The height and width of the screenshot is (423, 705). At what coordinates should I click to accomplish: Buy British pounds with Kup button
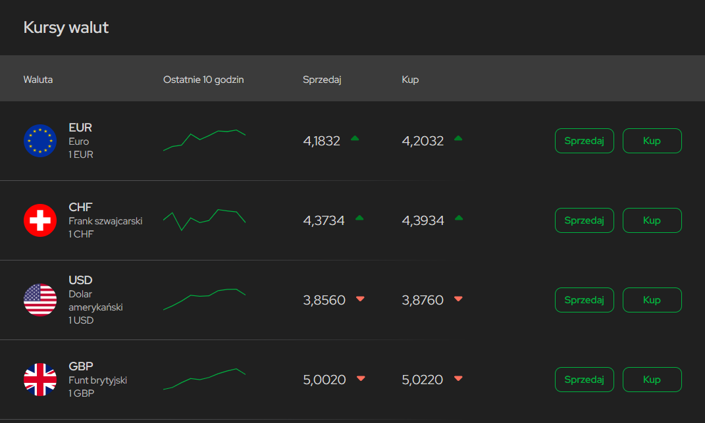[x=652, y=380]
